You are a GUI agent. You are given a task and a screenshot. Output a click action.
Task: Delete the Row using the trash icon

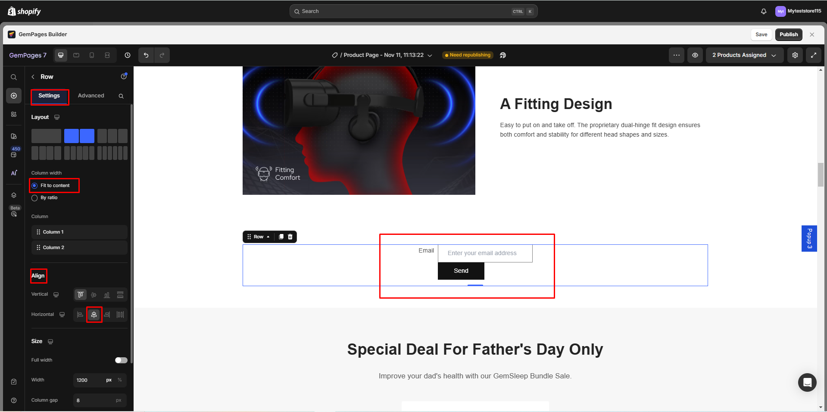coord(290,237)
